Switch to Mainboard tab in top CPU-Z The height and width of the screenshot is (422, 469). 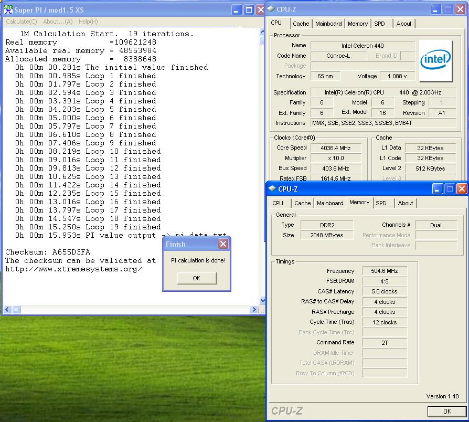[x=328, y=24]
